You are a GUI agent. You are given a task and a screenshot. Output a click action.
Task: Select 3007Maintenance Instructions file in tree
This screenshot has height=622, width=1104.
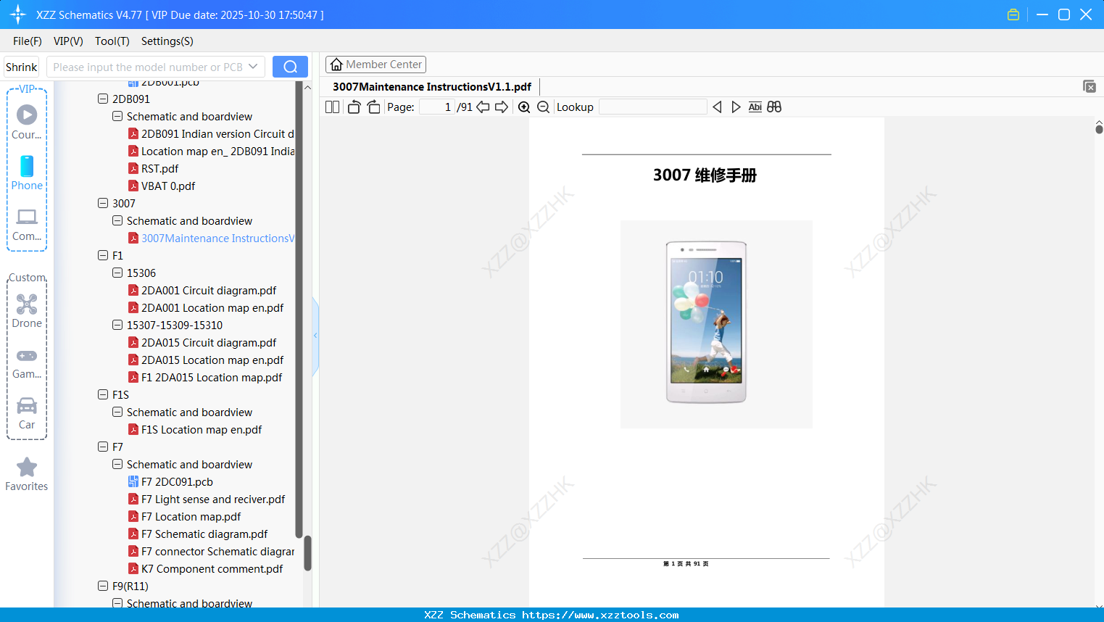click(217, 238)
